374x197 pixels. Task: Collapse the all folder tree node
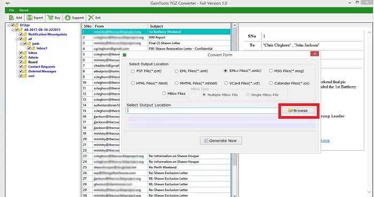(x=17, y=39)
